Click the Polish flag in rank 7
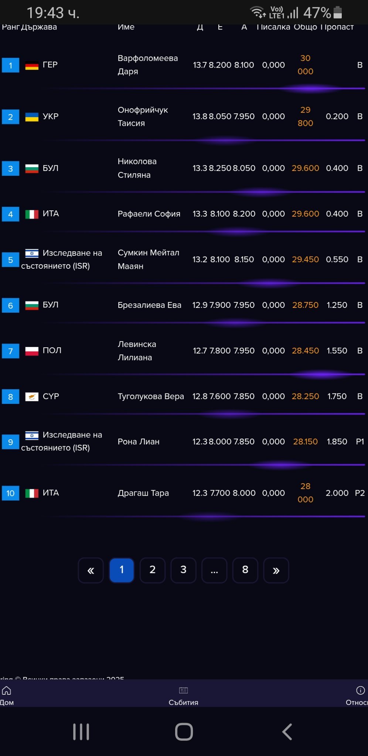This screenshot has width=368, height=756. click(x=32, y=351)
